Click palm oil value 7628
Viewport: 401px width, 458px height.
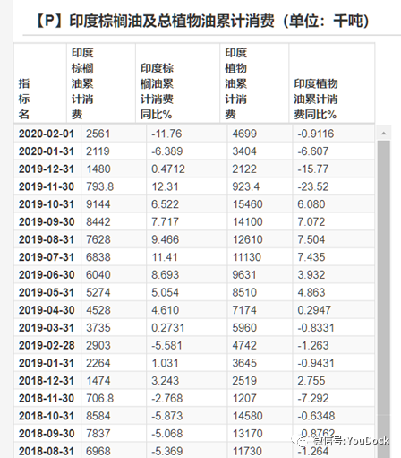[x=114, y=239]
